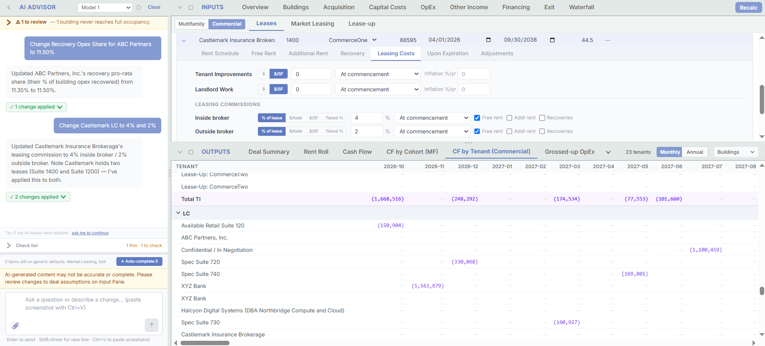Toggle Free rent checkbox for Outside broker
Image resolution: width=765 pixels, height=346 pixels.
tap(477, 131)
